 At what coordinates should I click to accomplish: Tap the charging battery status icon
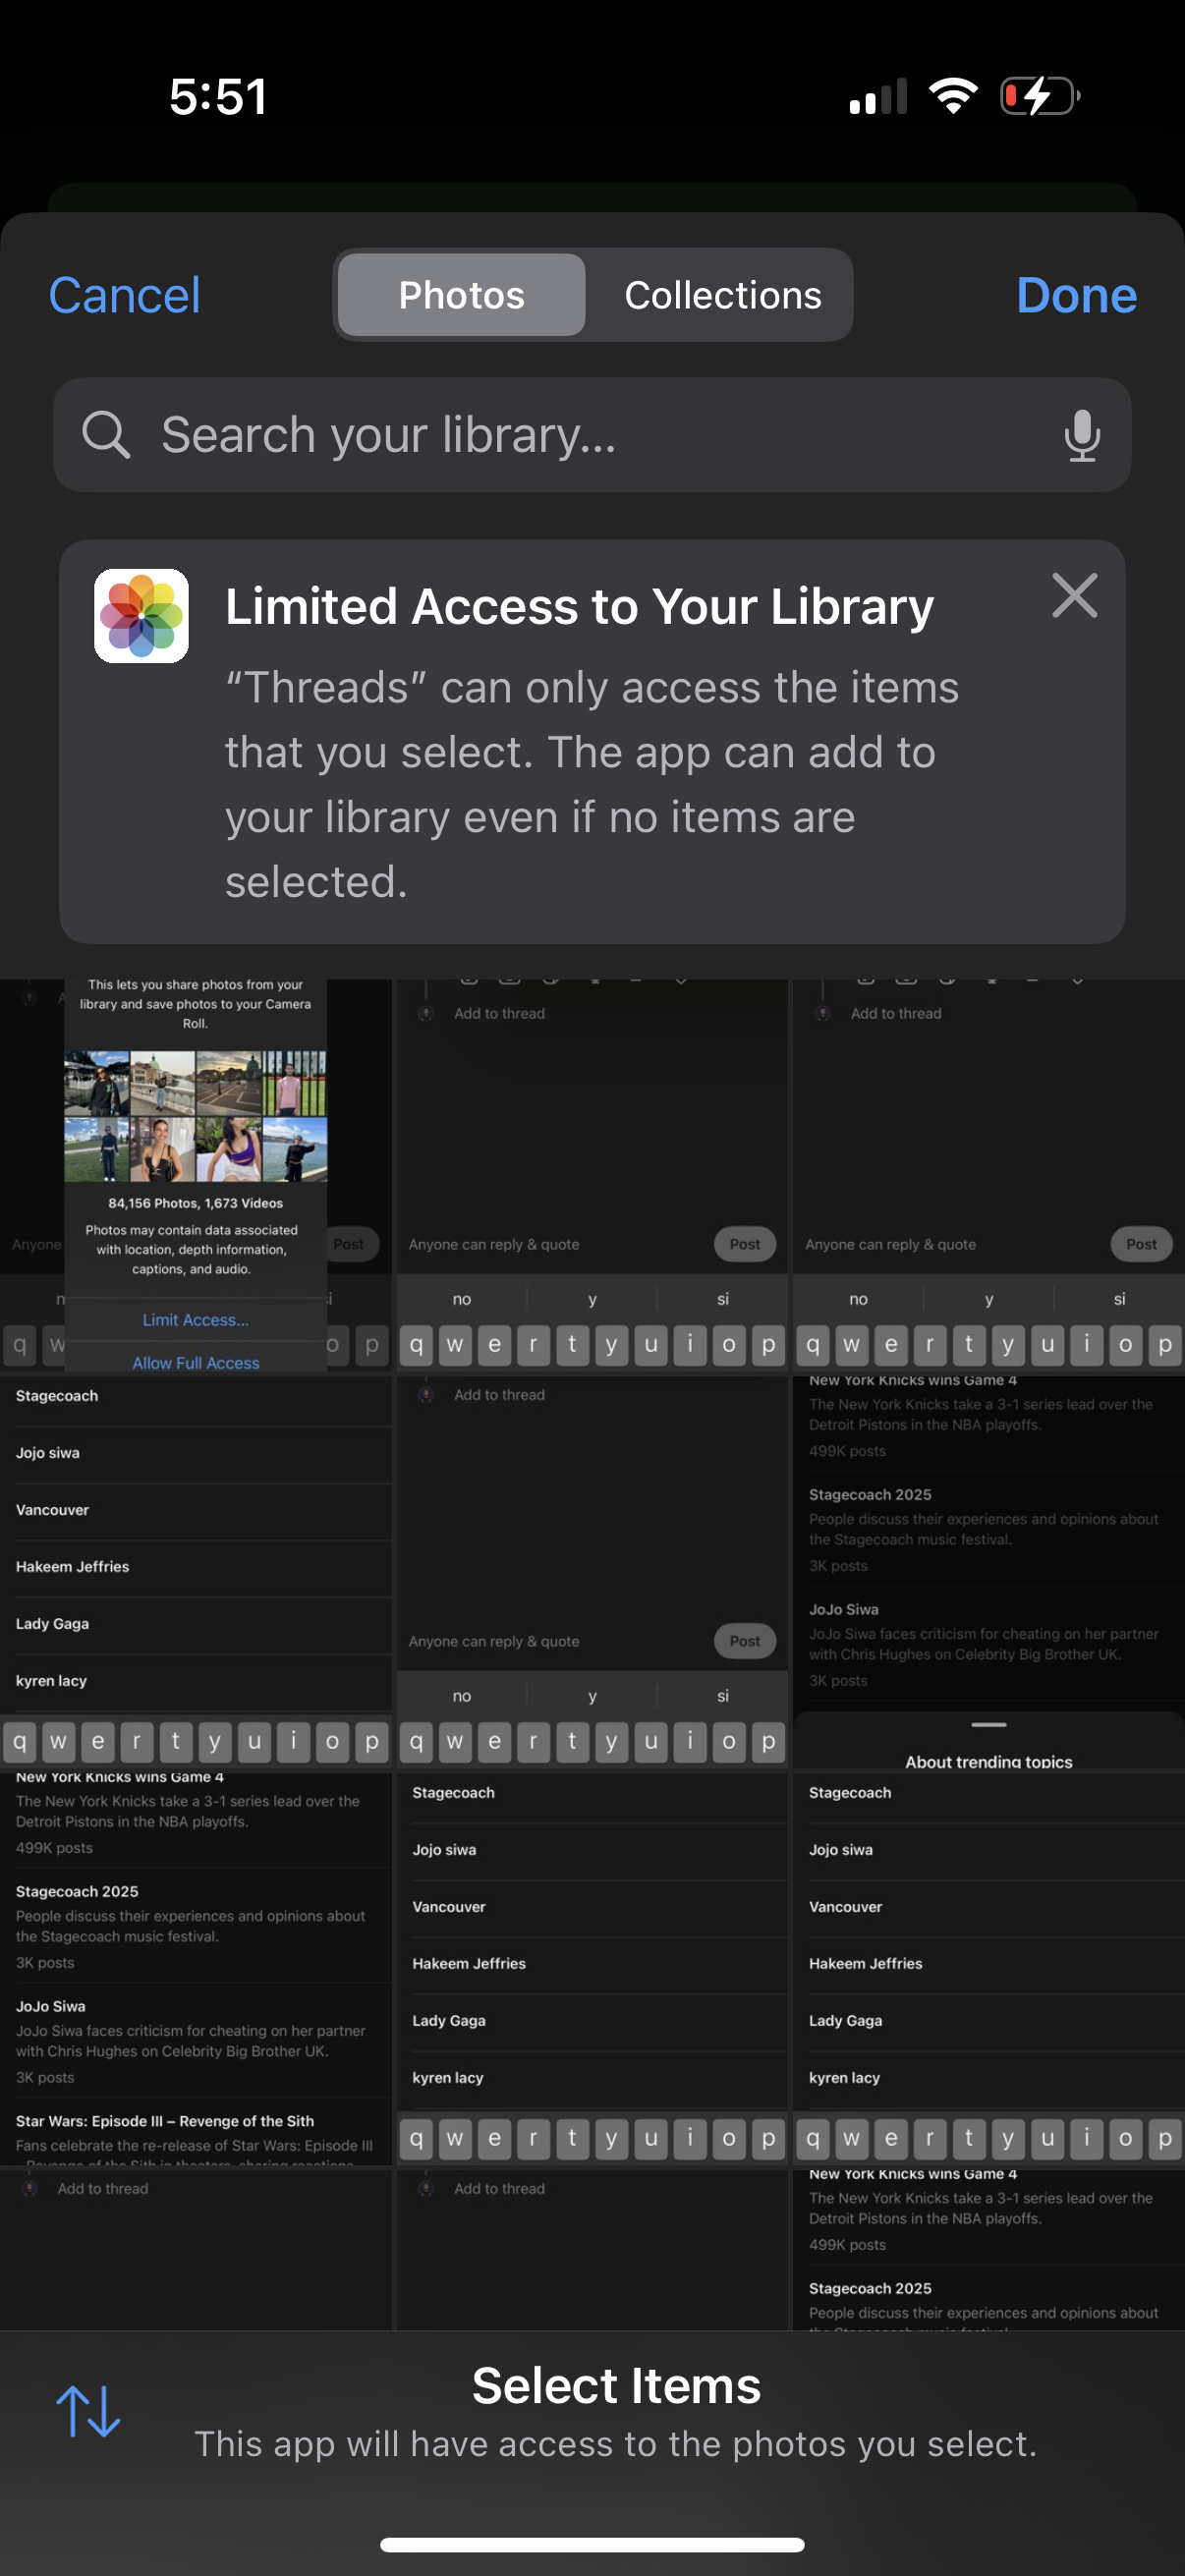click(1040, 96)
